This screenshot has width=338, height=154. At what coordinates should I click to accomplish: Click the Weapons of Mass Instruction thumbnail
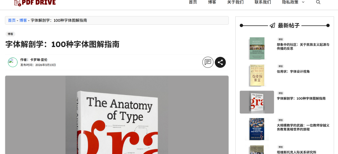257,129
